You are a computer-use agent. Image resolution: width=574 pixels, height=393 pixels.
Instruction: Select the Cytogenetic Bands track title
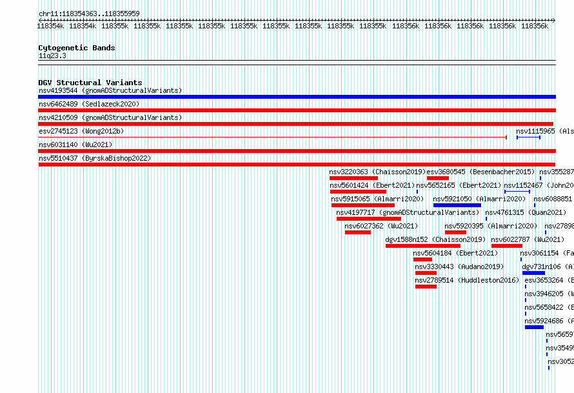click(x=77, y=48)
